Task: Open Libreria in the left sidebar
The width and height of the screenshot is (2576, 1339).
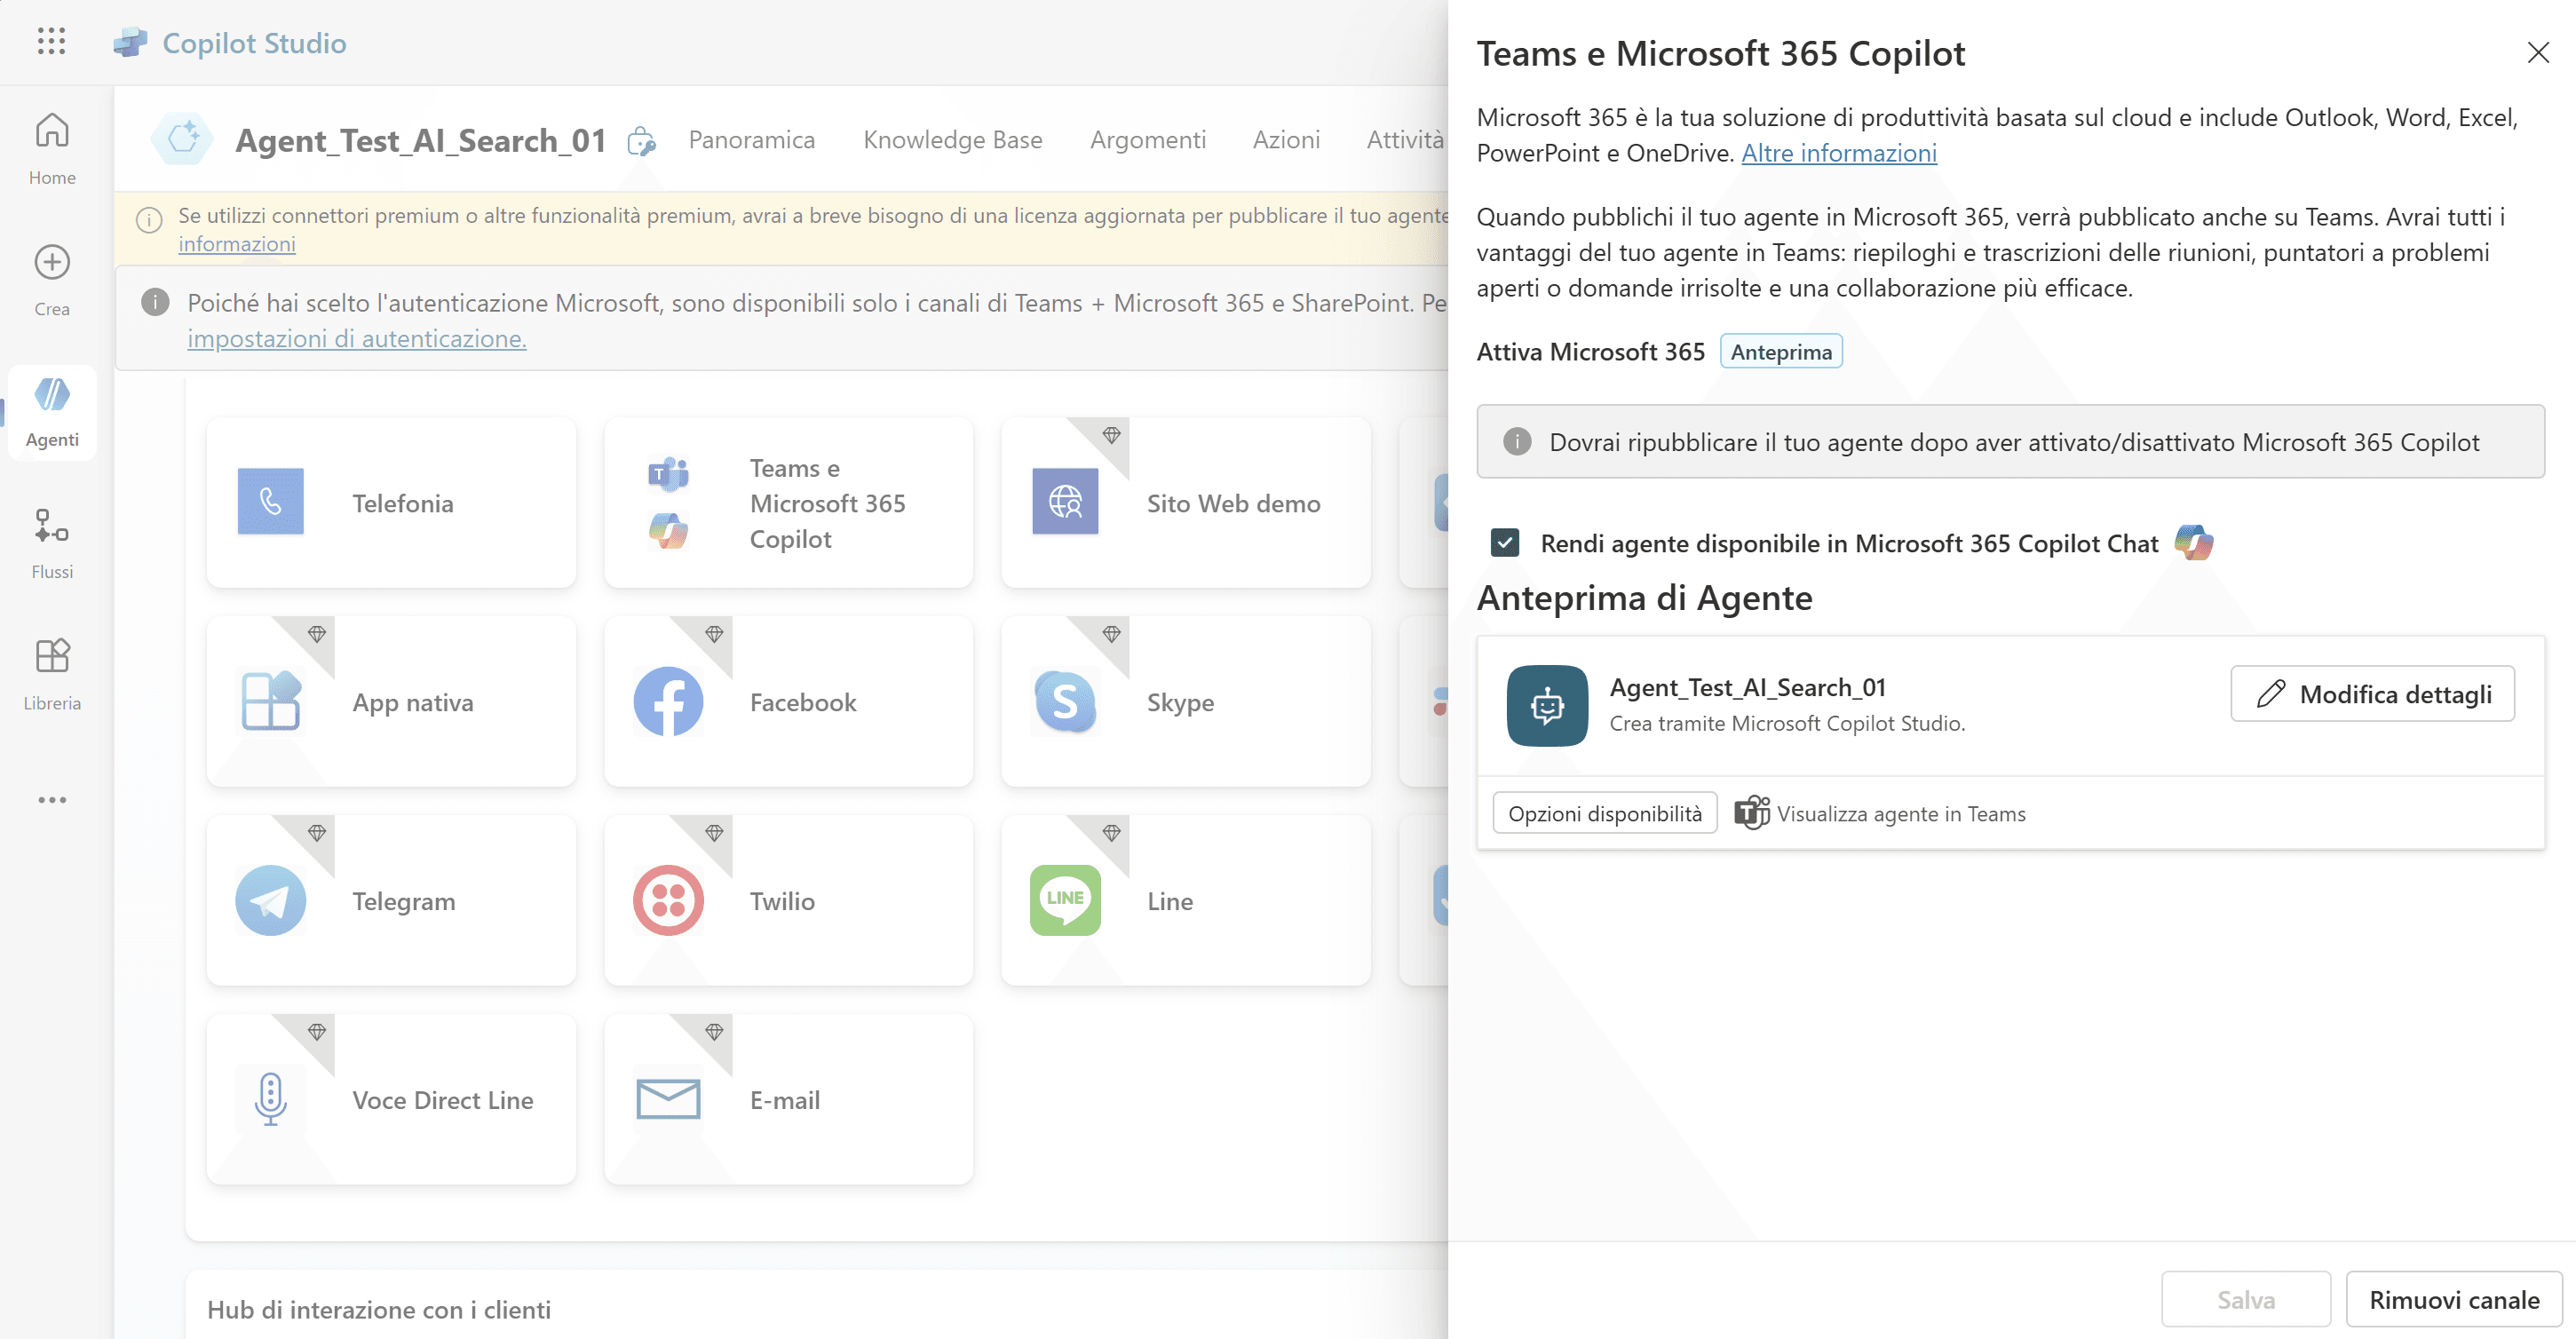Action: click(52, 675)
